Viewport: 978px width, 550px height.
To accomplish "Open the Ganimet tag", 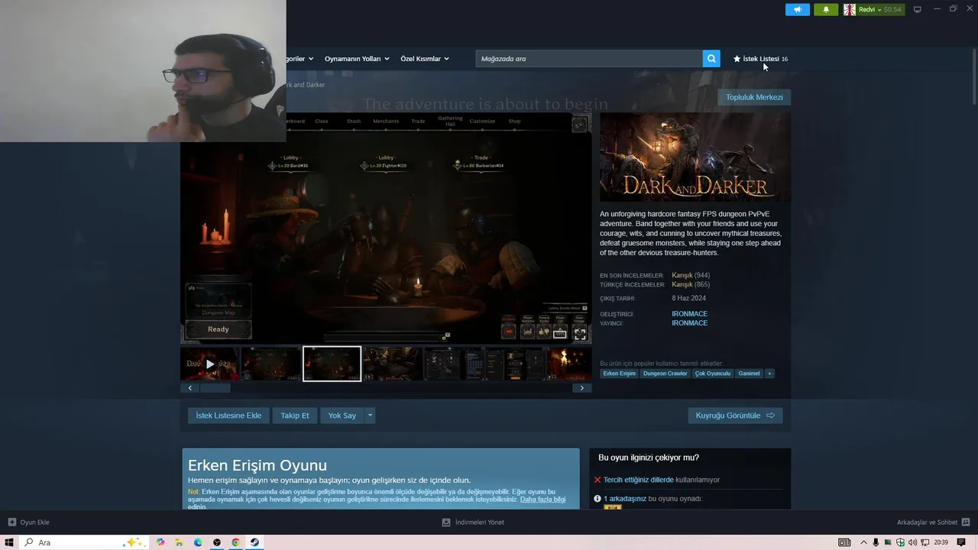I will (749, 374).
